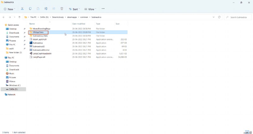253x134 pixels.
Task: Open the New item dropdown
Action: (9, 9)
